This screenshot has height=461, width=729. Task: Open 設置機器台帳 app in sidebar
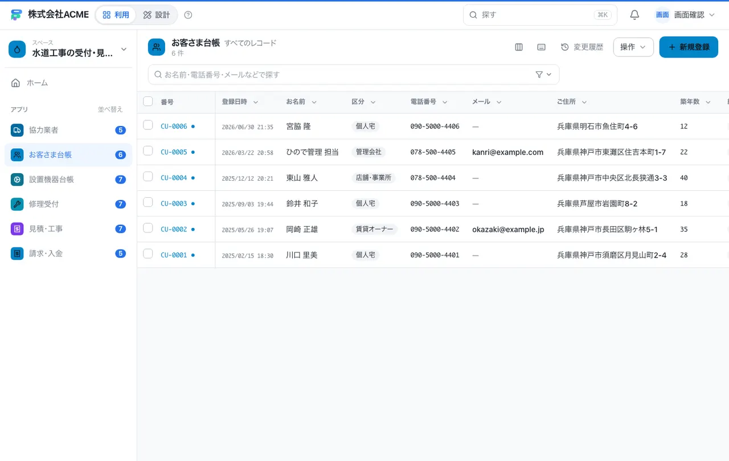click(68, 179)
